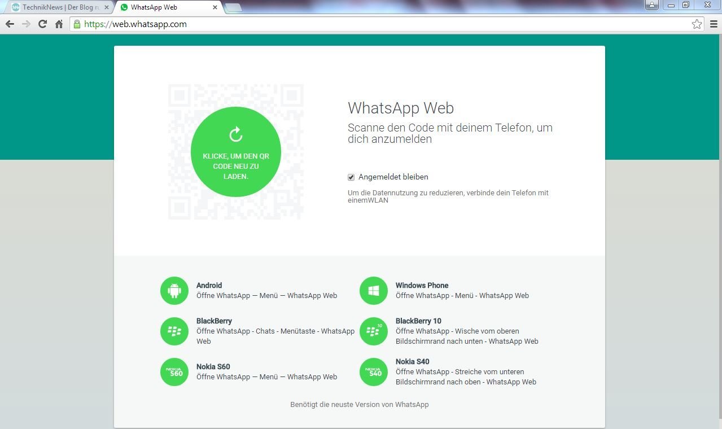Click the green padlock security icon
This screenshot has width=722, height=429.
77,24
